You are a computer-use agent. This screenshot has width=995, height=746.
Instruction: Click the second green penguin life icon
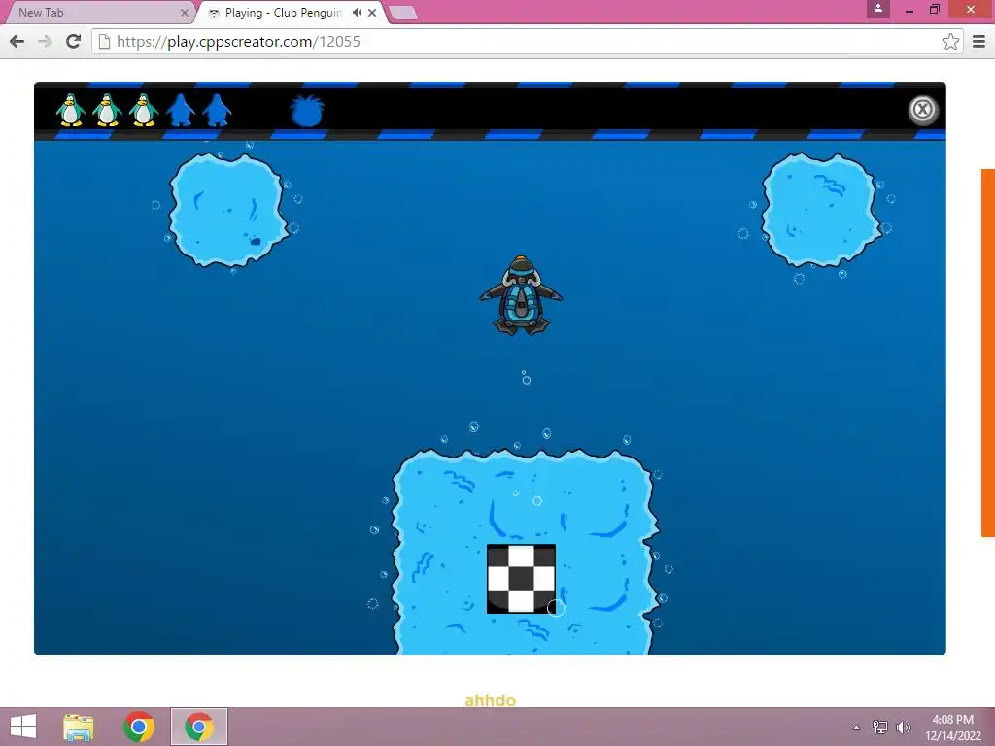(x=107, y=110)
